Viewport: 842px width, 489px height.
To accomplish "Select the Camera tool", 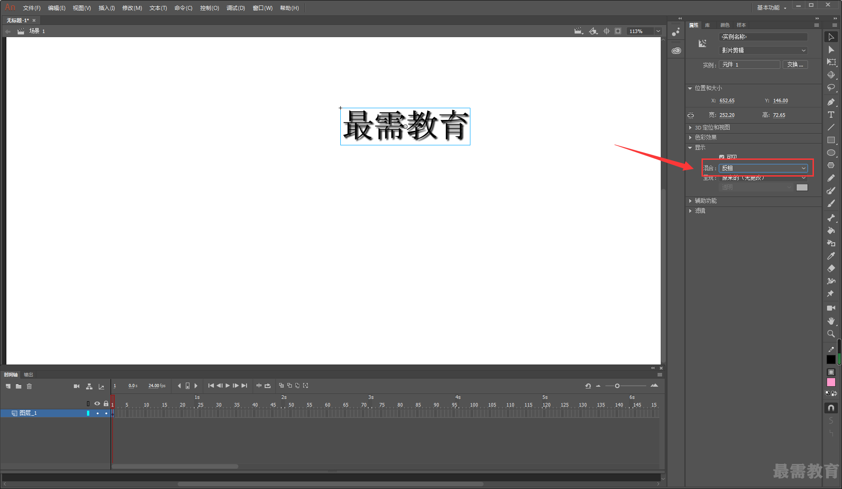I will click(x=831, y=308).
